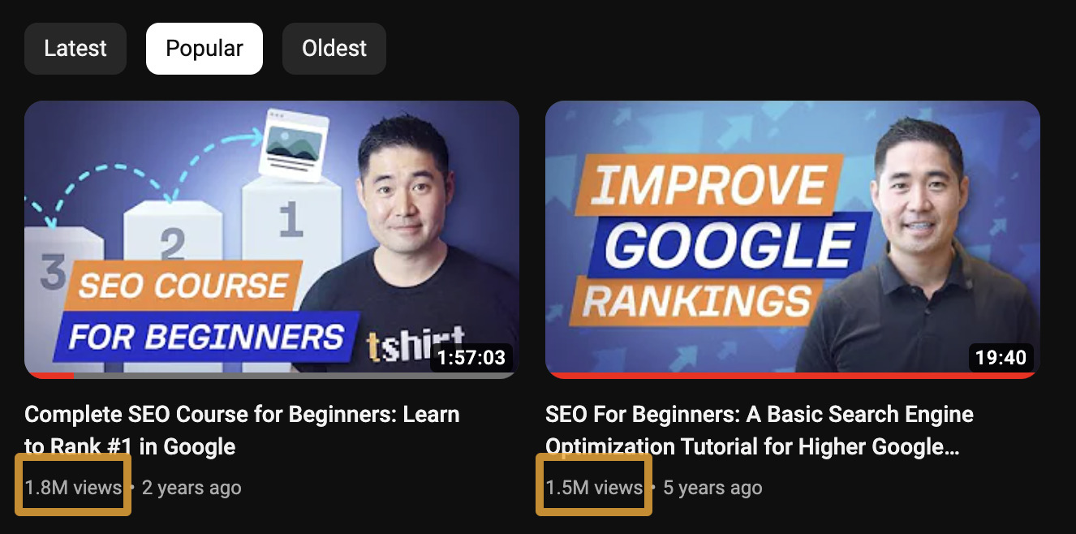Image resolution: width=1076 pixels, height=534 pixels.
Task: Click the 1.5M views count
Action: [x=594, y=488]
